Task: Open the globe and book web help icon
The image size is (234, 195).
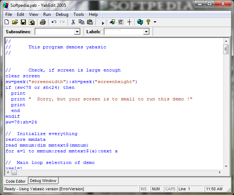Action: coord(140,22)
